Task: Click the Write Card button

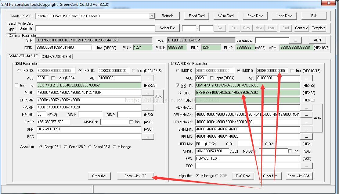Action: point(226,16)
